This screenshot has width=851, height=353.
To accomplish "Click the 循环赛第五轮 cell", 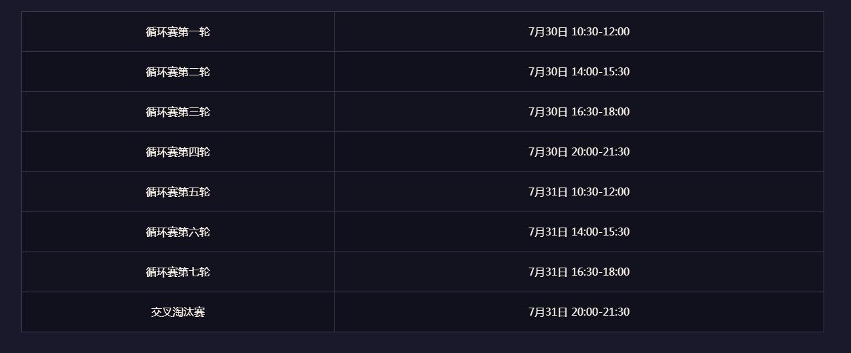I will [x=178, y=192].
